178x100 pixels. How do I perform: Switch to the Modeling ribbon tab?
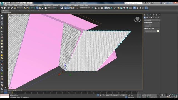click(6, 11)
